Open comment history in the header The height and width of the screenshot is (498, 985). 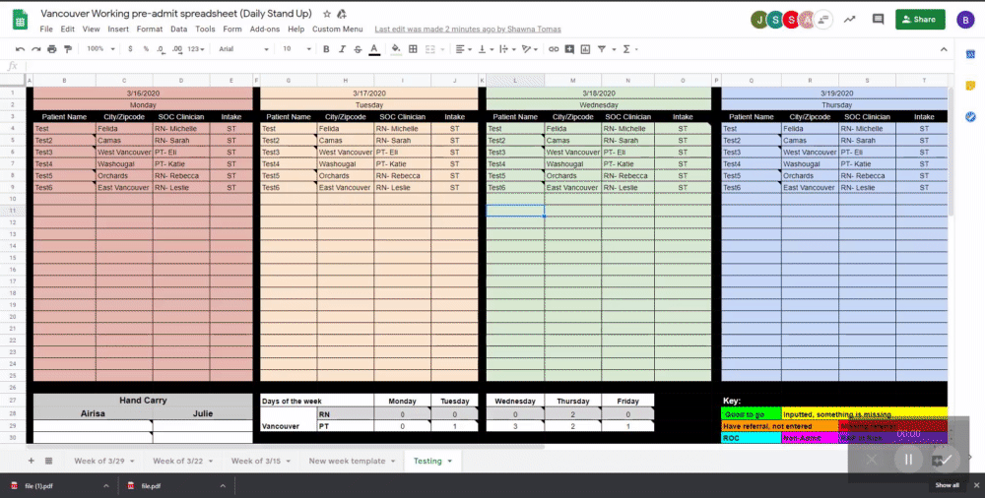[x=879, y=20]
